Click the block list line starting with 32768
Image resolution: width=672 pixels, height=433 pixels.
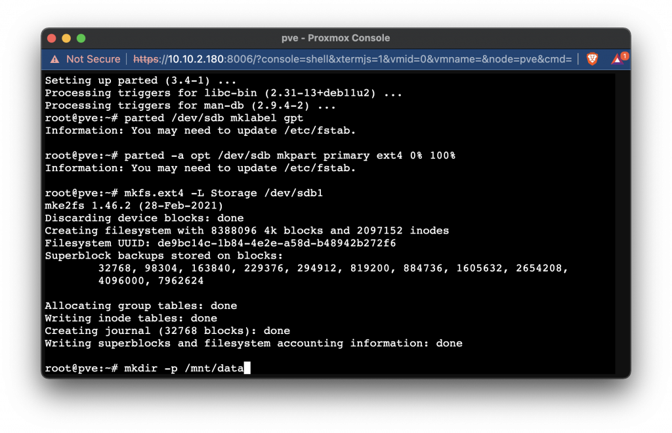tap(333, 268)
